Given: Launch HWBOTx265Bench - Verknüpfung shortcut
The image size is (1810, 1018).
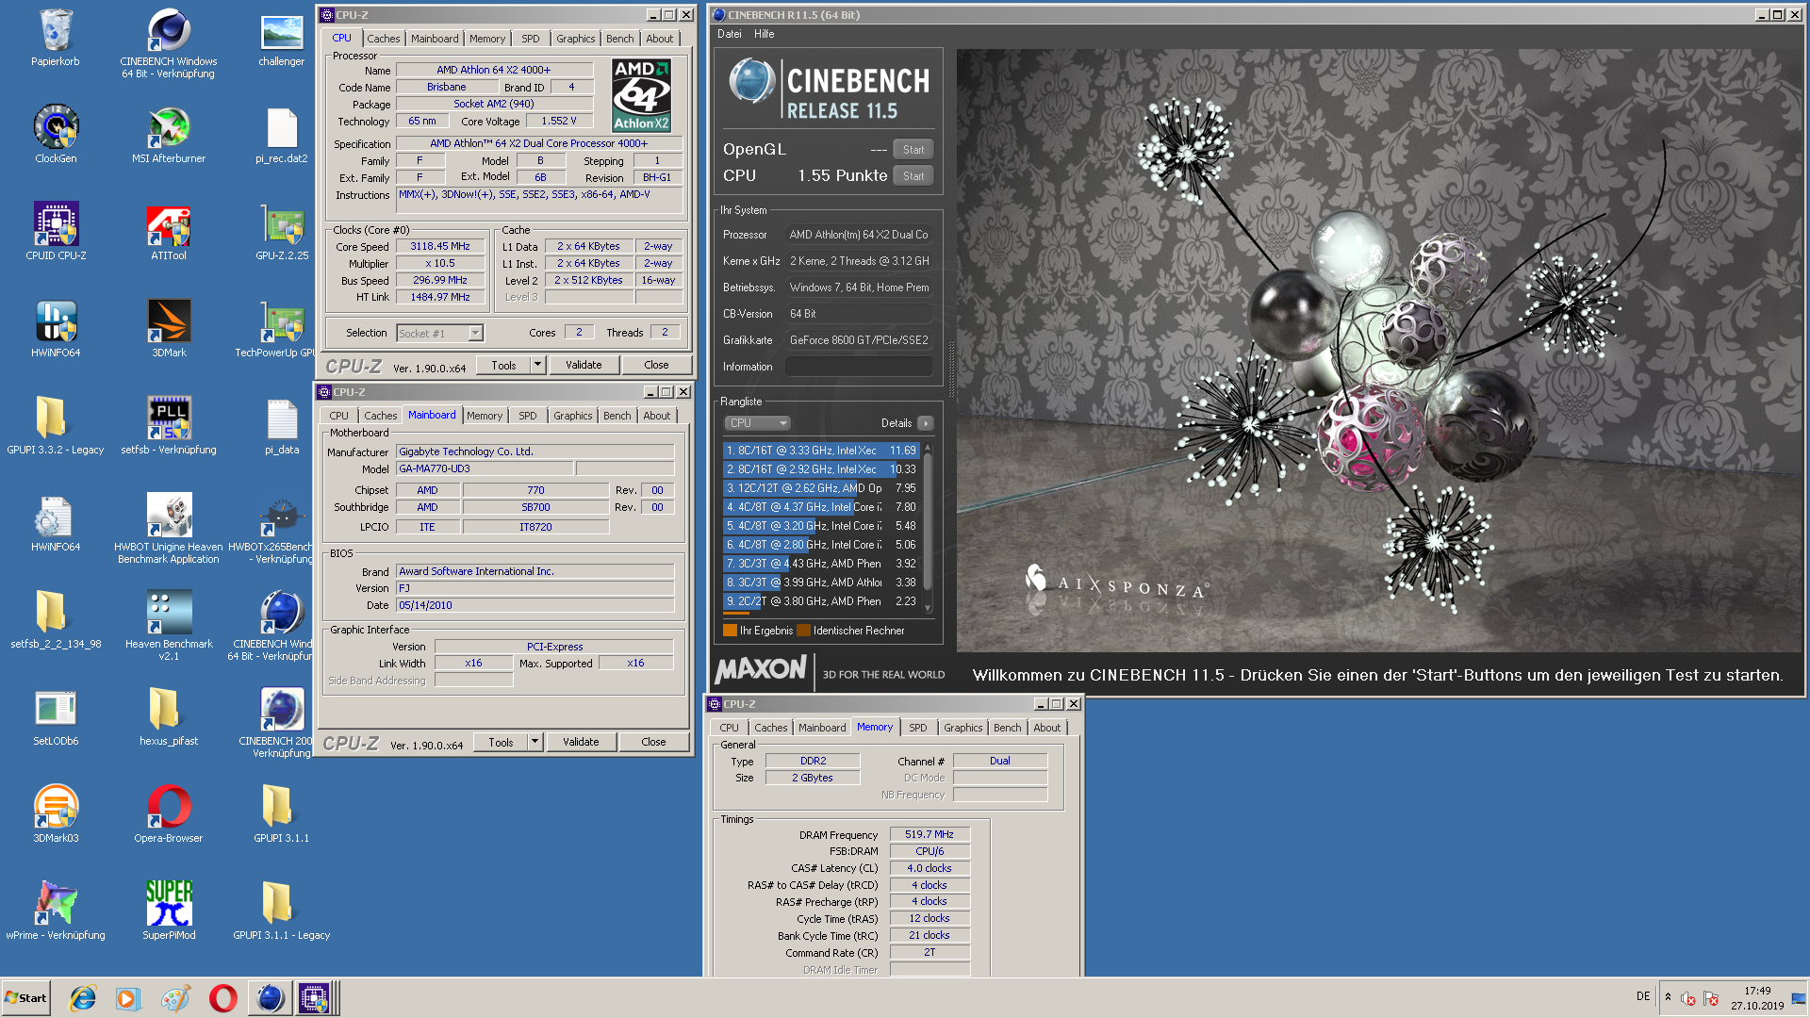Looking at the screenshot, I should 271,529.
